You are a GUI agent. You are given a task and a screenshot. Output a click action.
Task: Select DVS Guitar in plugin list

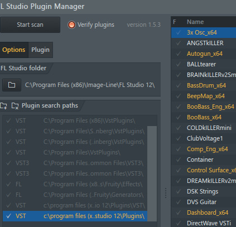click(201, 202)
